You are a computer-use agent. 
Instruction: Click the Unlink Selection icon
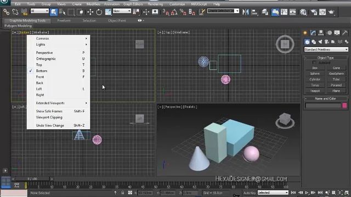point(15,12)
